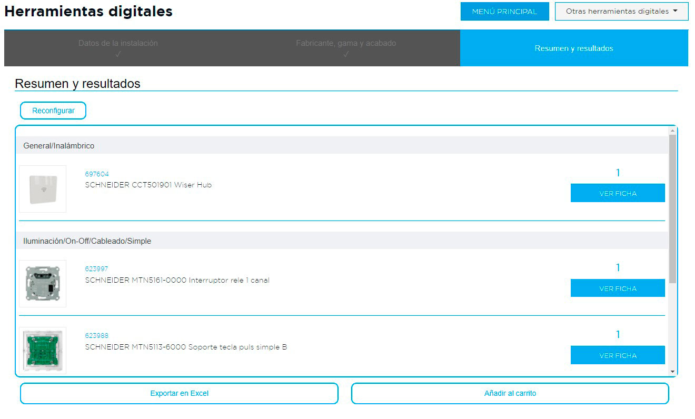Select Resumen y resultados tab
Image resolution: width=695 pixels, height=419 pixels.
coord(574,48)
